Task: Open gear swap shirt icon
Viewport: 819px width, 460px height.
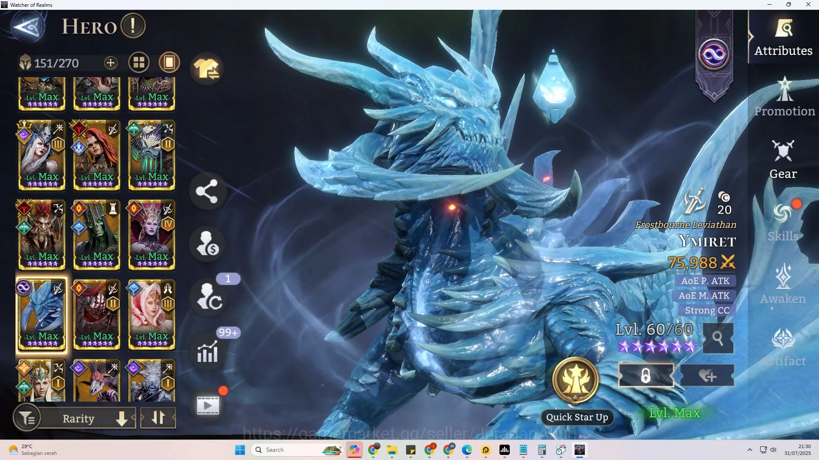Action: pos(207,69)
